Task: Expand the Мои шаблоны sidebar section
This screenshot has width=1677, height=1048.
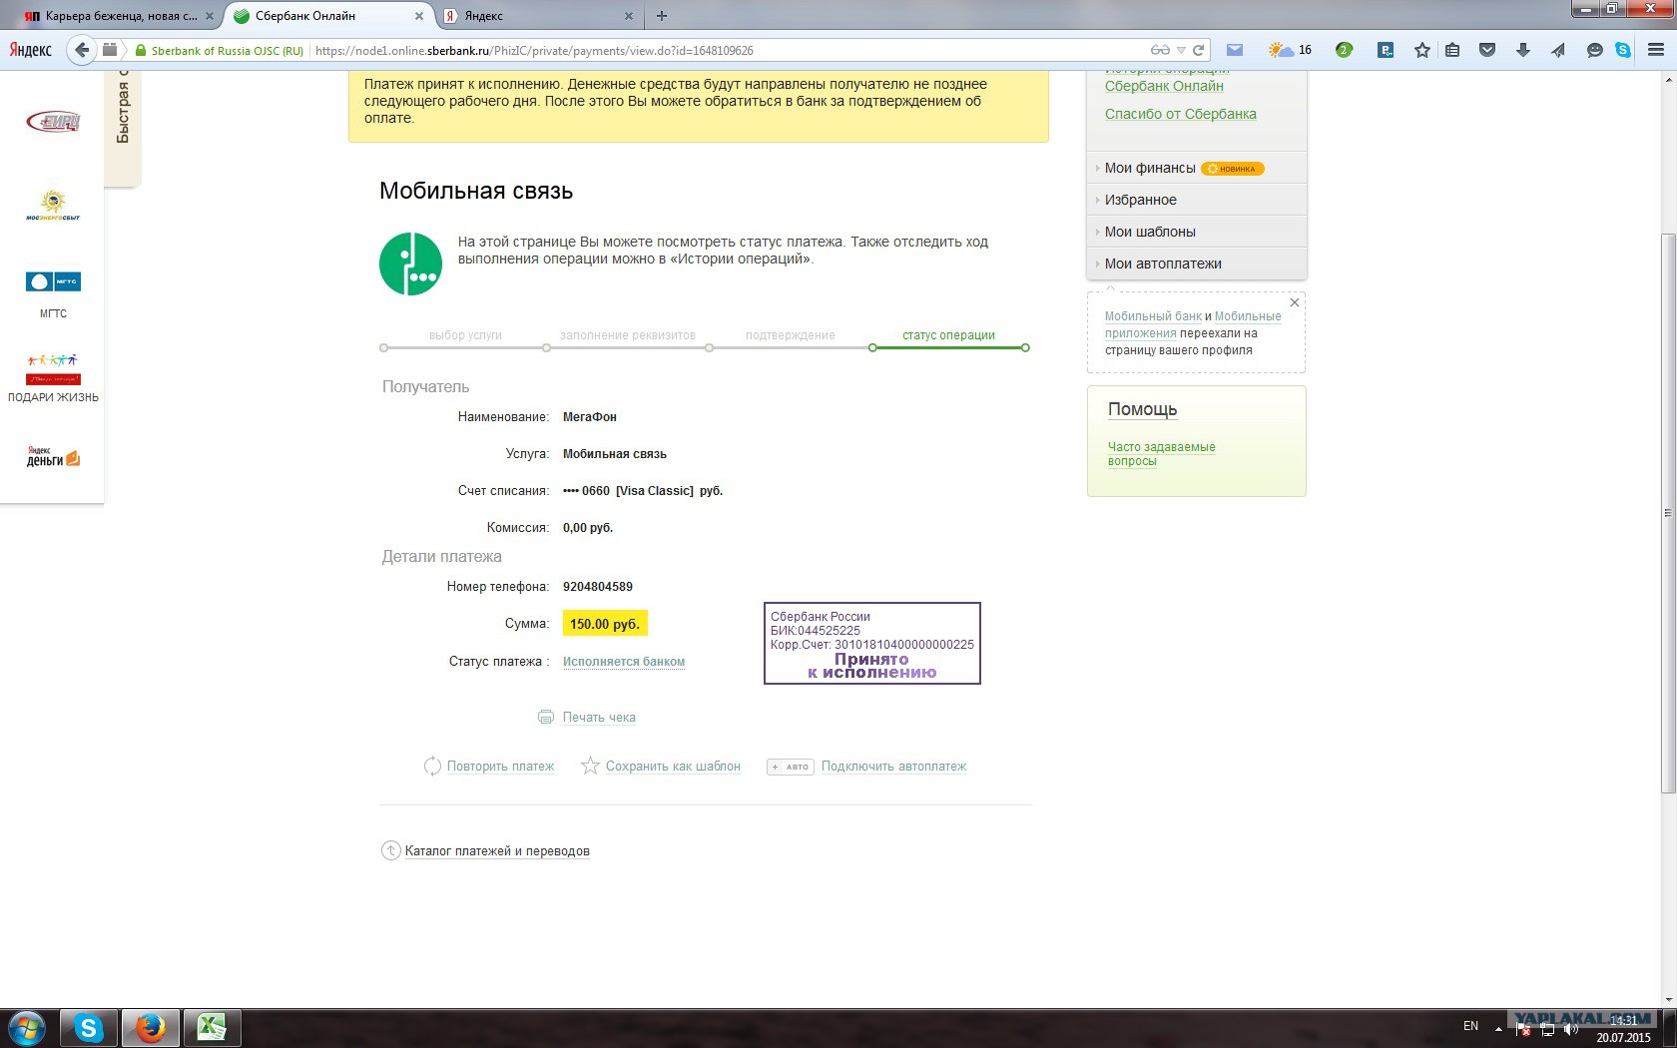Action: point(1197,232)
